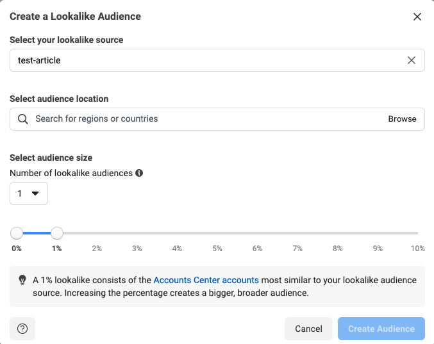Image resolution: width=434 pixels, height=344 pixels.
Task: Open info tooltip for number of lookalike audiences
Action: [x=139, y=173]
